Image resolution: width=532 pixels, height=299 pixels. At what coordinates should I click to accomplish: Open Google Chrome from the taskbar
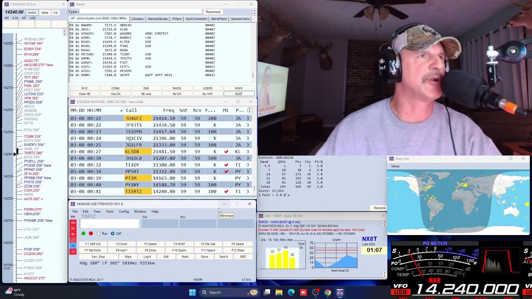coord(328,292)
